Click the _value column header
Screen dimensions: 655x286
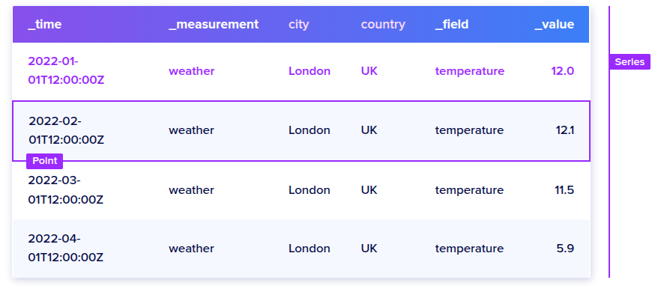[555, 24]
